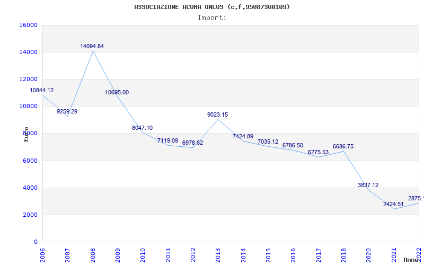Select data label 9259.29
The height and width of the screenshot is (265, 424).
click(x=67, y=111)
